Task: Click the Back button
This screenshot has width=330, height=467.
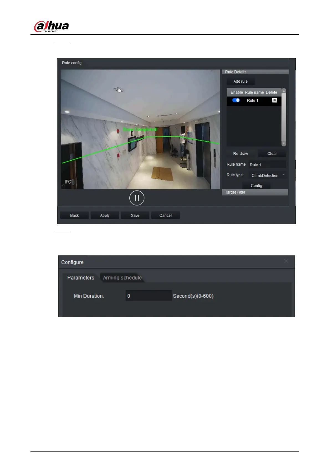Action: point(74,215)
